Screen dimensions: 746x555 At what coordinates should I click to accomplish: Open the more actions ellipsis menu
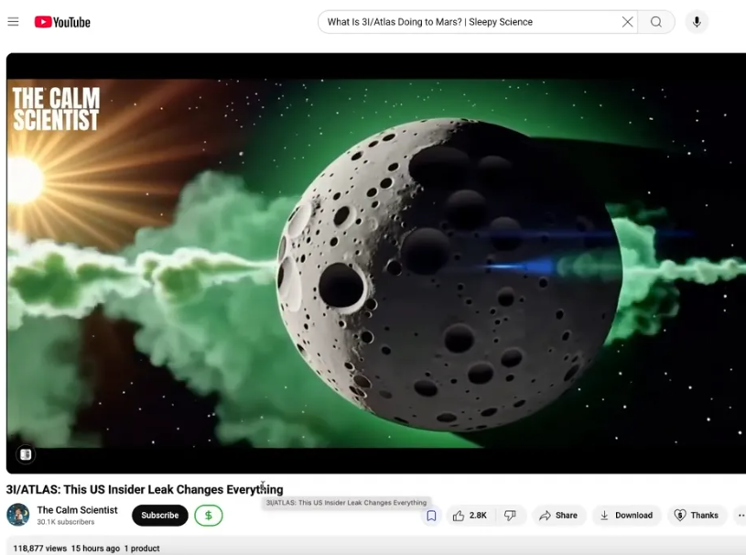point(741,515)
